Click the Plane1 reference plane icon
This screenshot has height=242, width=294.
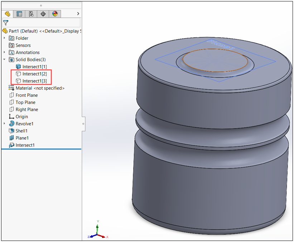coord(11,138)
